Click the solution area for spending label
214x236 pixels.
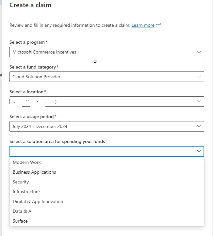57,141
